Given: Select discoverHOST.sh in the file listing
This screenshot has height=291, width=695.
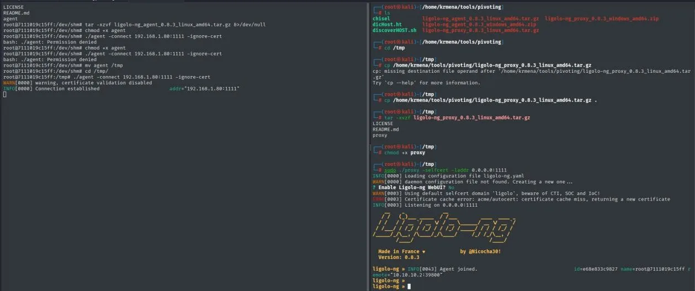Looking at the screenshot, I should pyautogui.click(x=395, y=30).
